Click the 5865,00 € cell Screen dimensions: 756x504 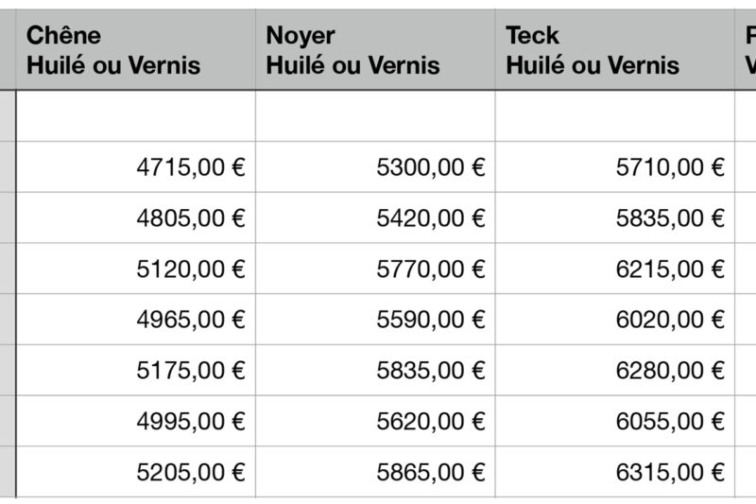click(375, 472)
